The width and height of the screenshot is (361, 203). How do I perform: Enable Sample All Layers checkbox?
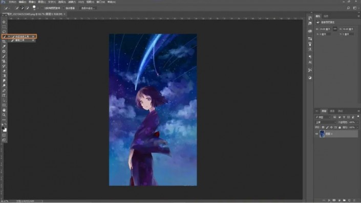tap(43, 8)
